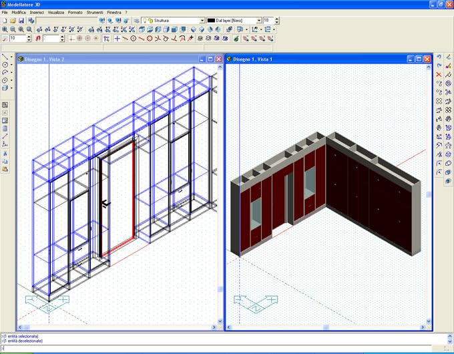Toggle the light bulb layer visibility icon
The height and width of the screenshot is (354, 454).
coord(145,21)
